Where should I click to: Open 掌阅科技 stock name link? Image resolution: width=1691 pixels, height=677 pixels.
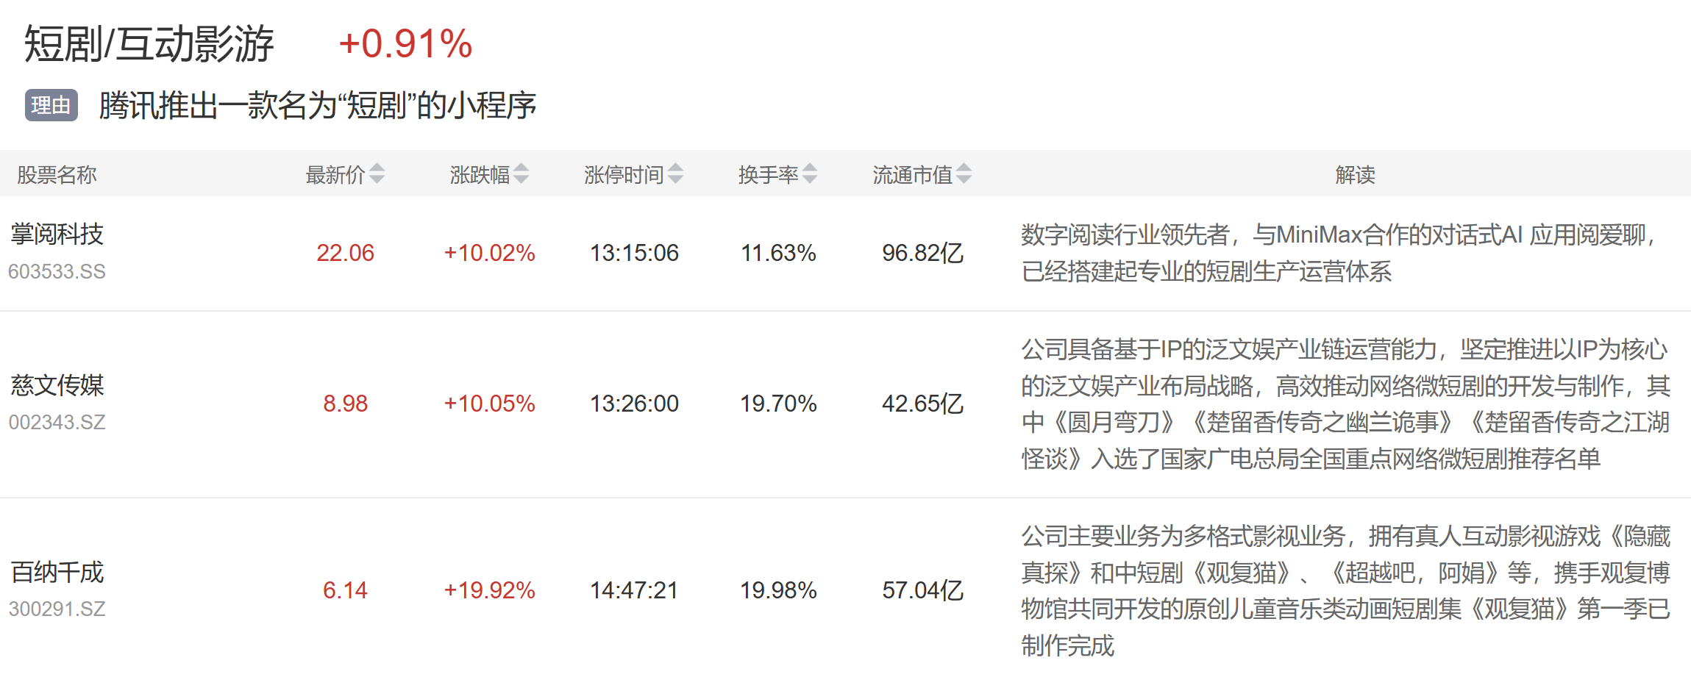click(57, 234)
